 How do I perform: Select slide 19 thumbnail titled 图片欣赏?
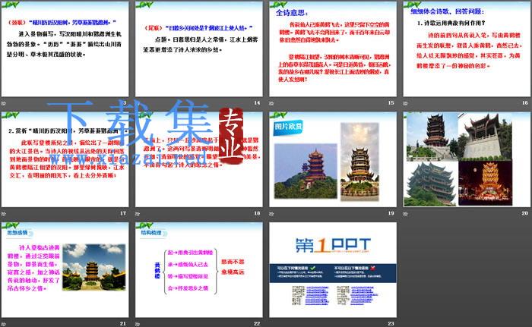pos(333,159)
